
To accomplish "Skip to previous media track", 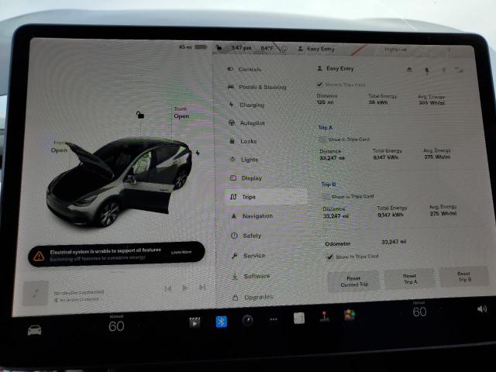I will pos(168,288).
